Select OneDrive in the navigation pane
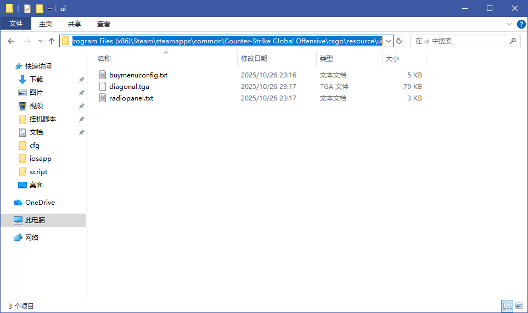This screenshot has width=528, height=313. pos(40,203)
